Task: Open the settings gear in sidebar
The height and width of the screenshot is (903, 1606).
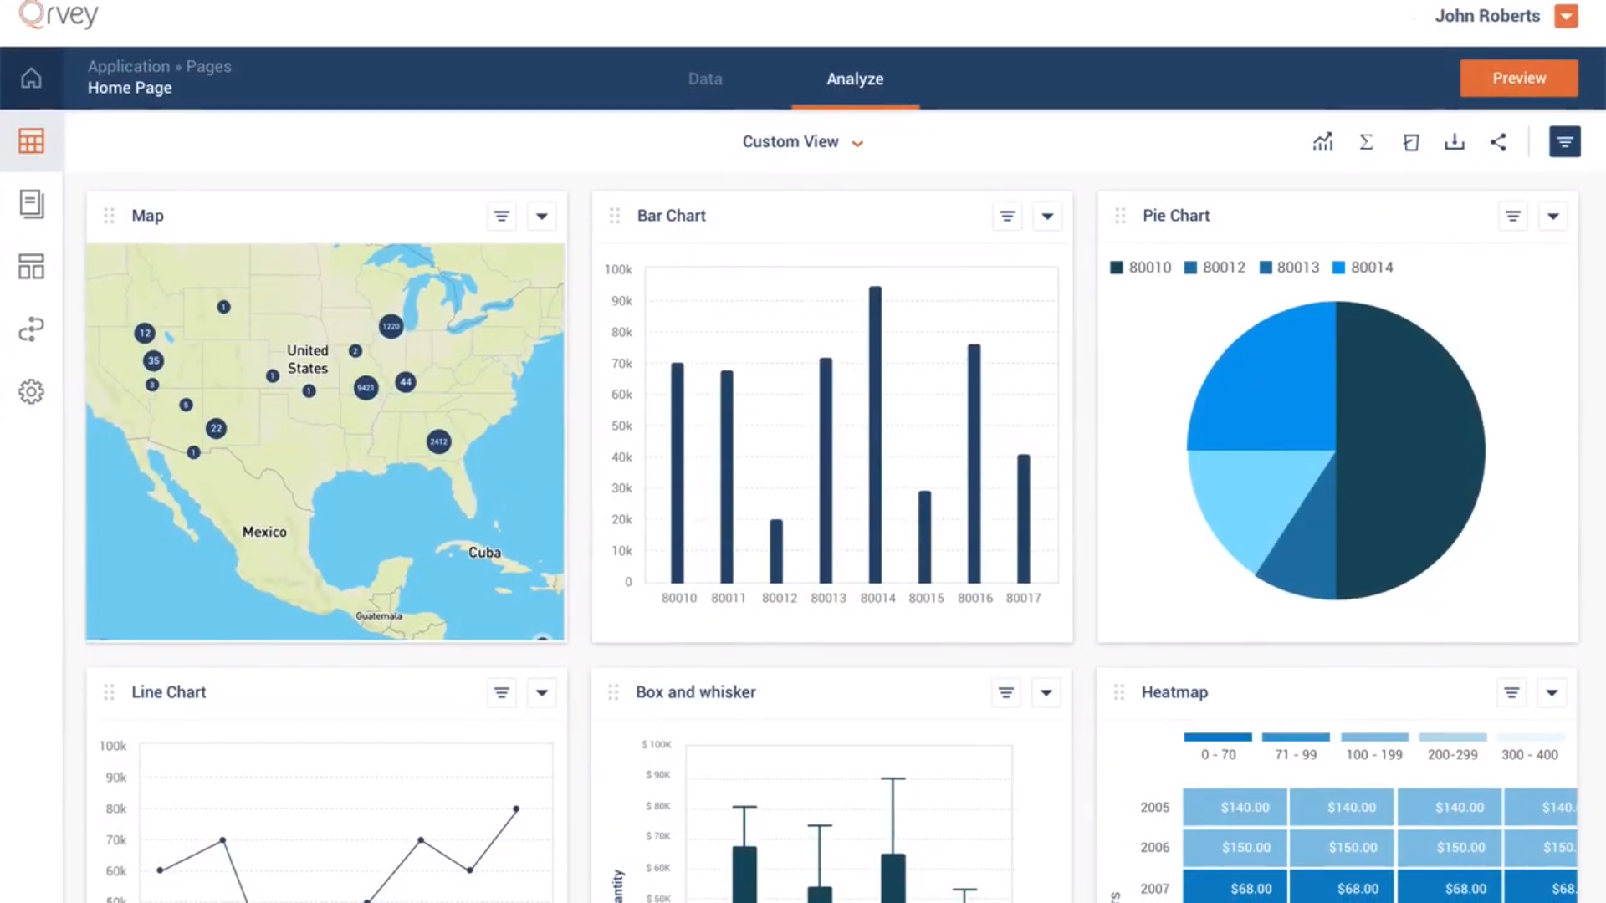Action: point(31,391)
